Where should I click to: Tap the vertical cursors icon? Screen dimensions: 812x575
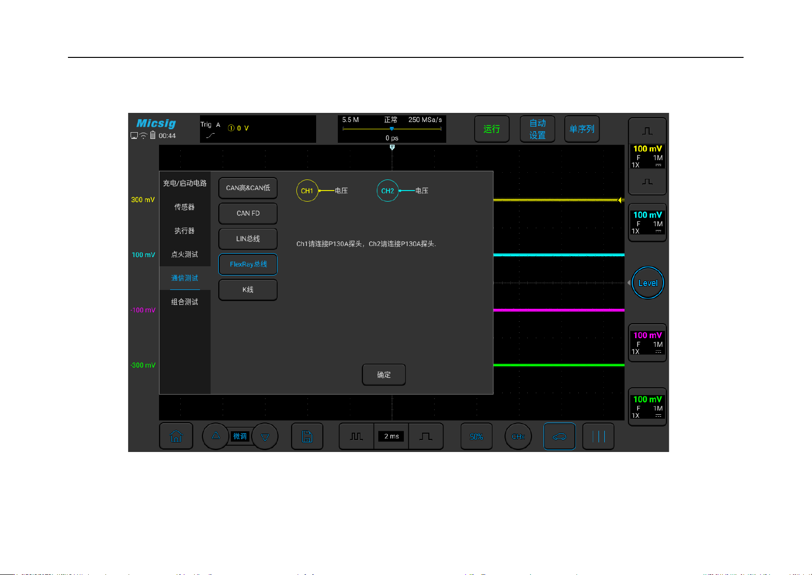pyautogui.click(x=599, y=436)
